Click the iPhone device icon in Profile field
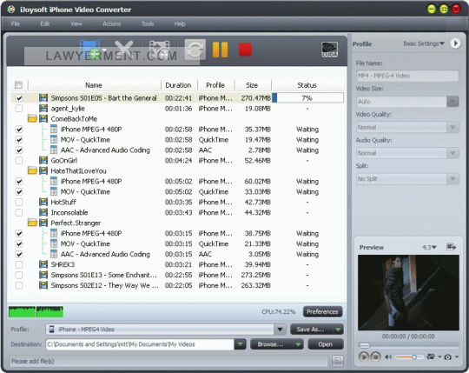 click(x=52, y=330)
